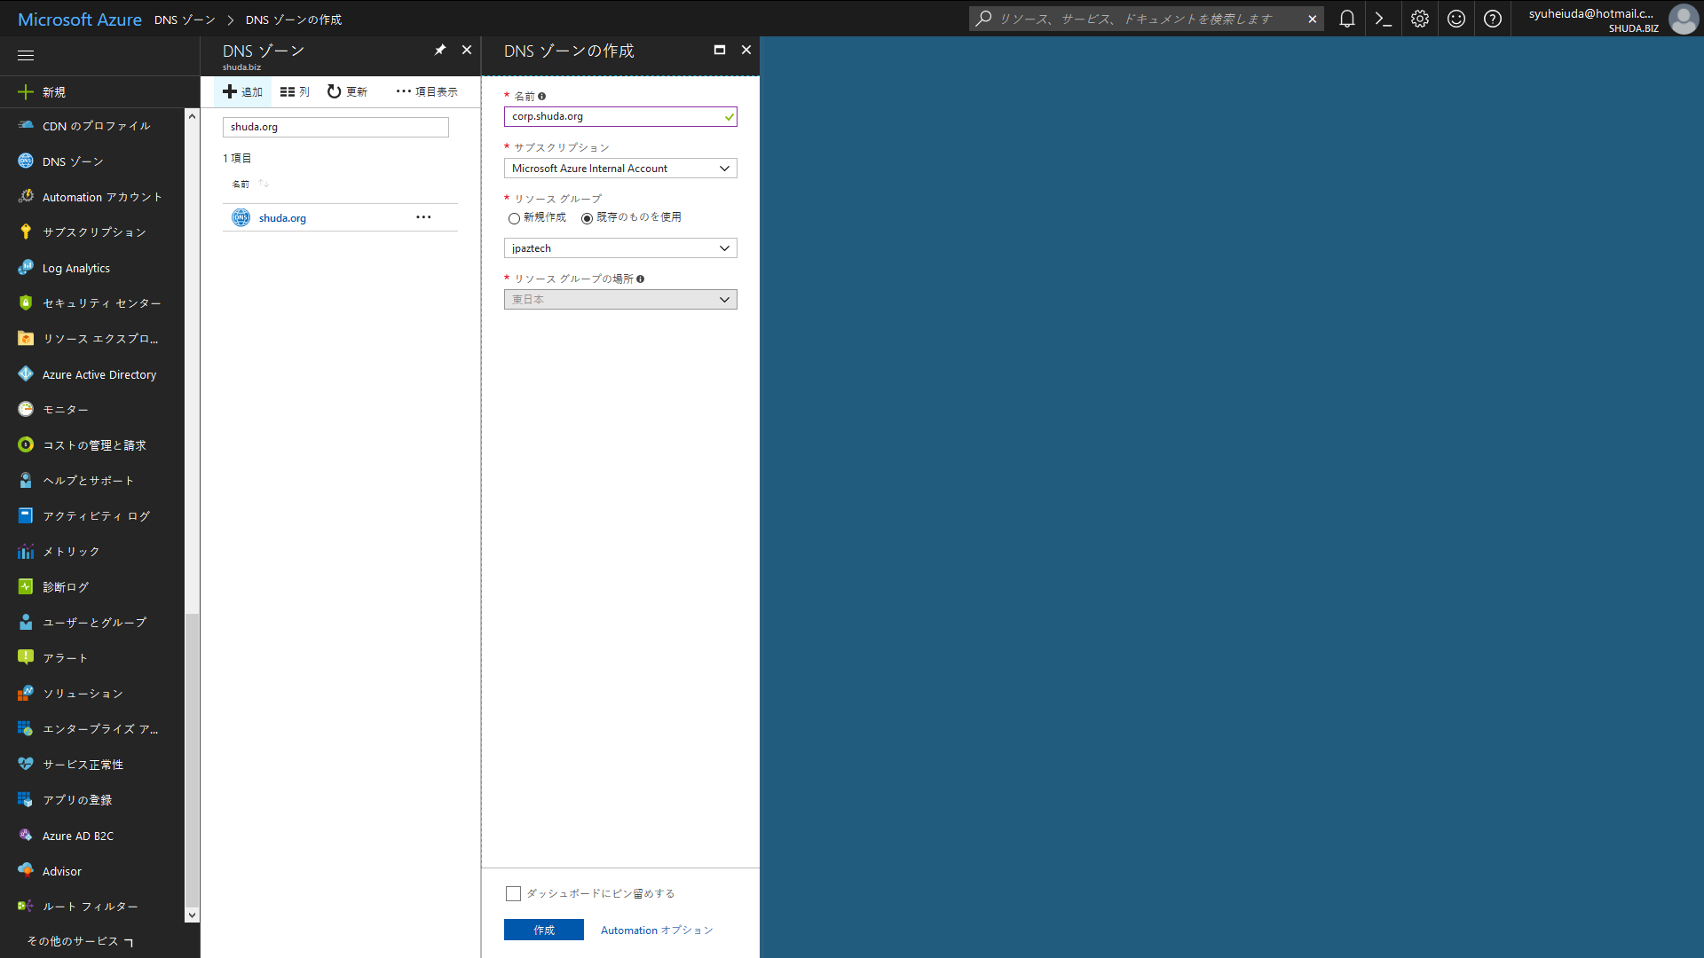Open 東日本 location dropdown
Screen dimensions: 1704x958
[x=620, y=300]
